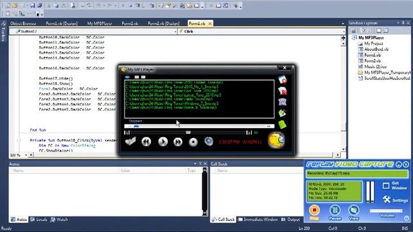Click the editor vertical scrollbar down arrow
413x232 pixels.
(343, 149)
